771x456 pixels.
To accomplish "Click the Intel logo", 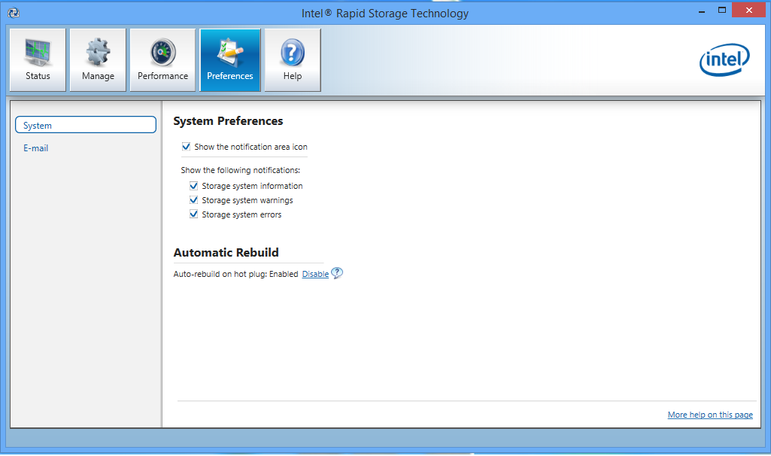I will [724, 59].
